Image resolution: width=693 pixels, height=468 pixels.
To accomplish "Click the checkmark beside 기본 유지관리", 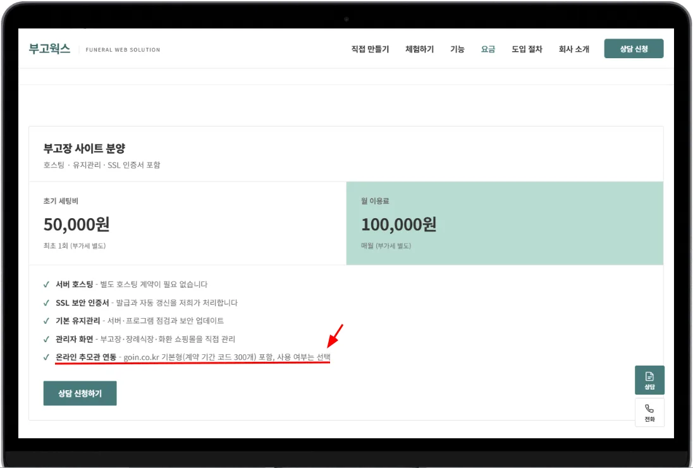I will click(46, 321).
